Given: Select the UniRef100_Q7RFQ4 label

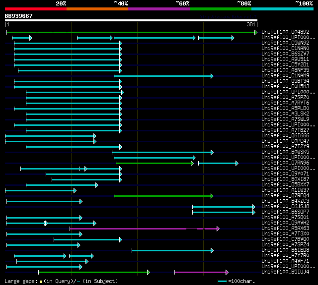Looking at the screenshot, I should coord(285,196).
